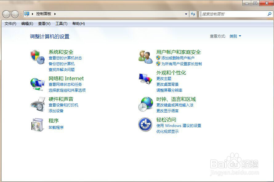274x182 pixels.
Task: Click 选择家庭组和共享选项 link
Action: (x=67, y=90)
